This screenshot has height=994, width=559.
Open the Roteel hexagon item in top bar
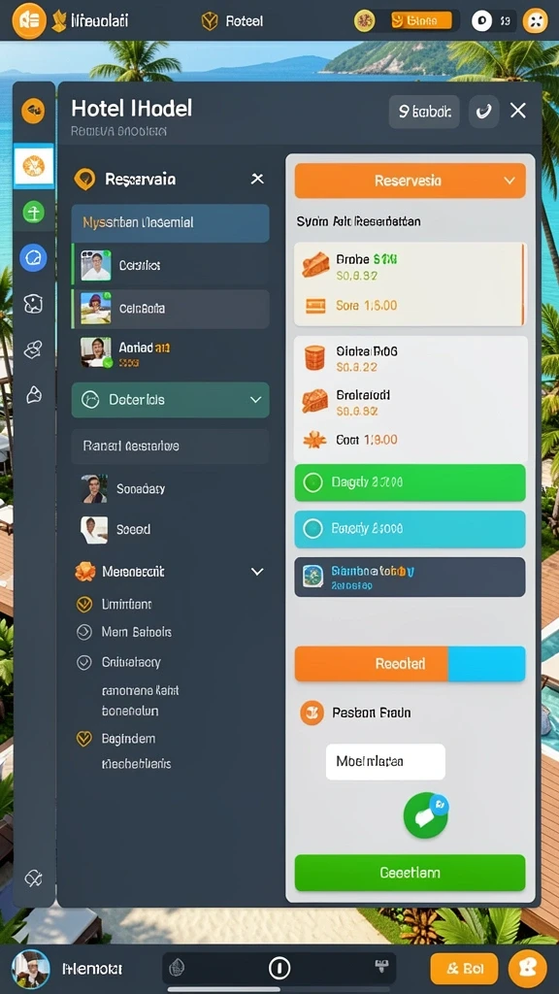(x=232, y=21)
